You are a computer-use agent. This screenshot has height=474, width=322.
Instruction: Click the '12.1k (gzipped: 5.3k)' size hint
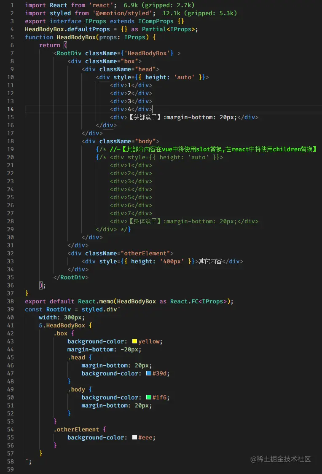200,13
